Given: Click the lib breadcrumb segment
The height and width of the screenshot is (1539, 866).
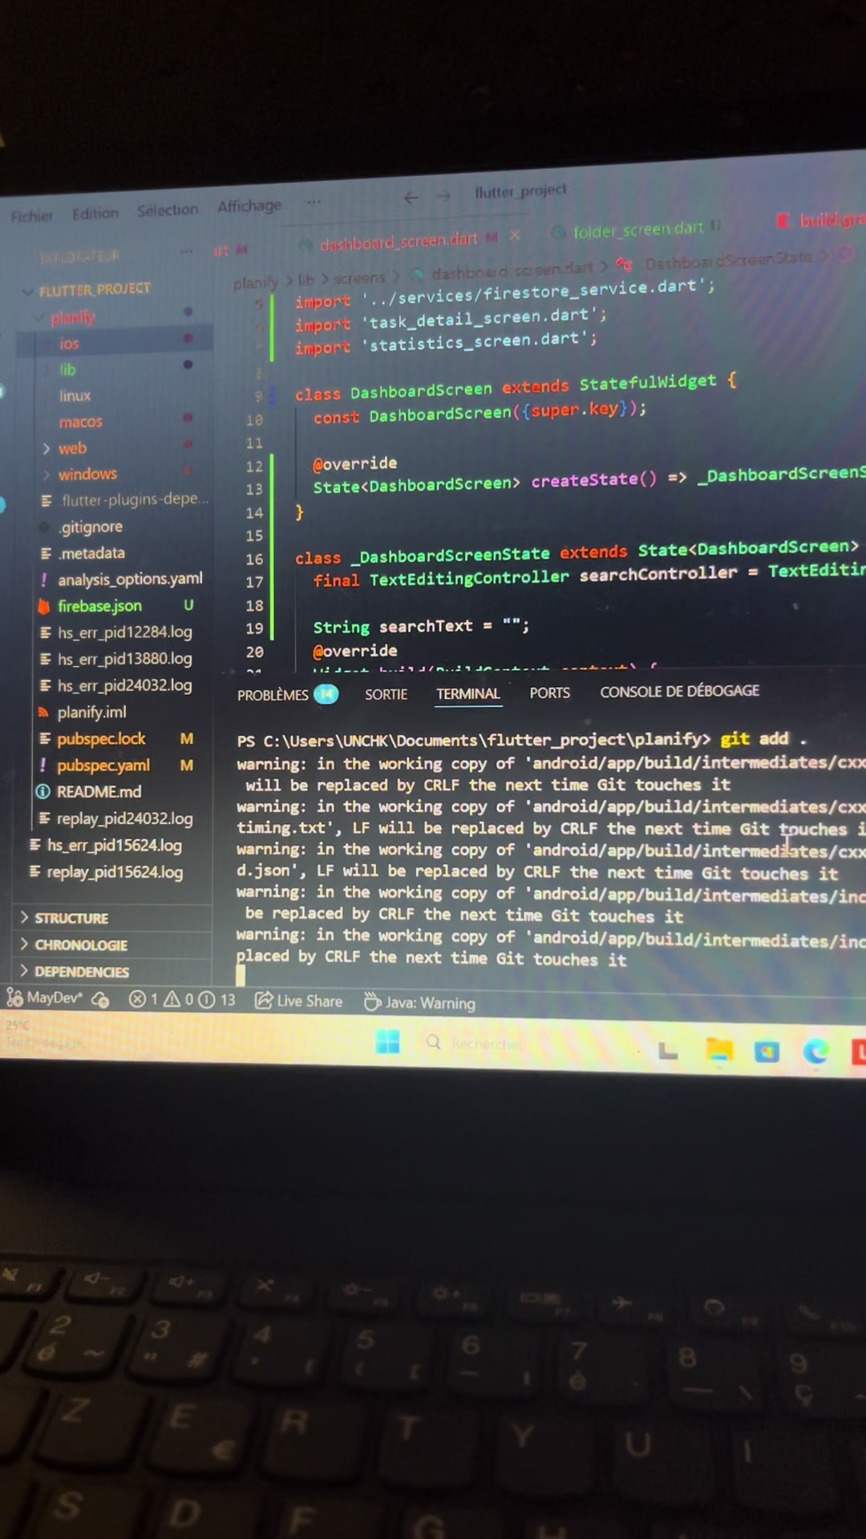Looking at the screenshot, I should pyautogui.click(x=306, y=280).
